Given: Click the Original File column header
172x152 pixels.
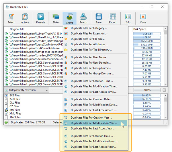Looking at the screenshot, I should click(x=17, y=29).
